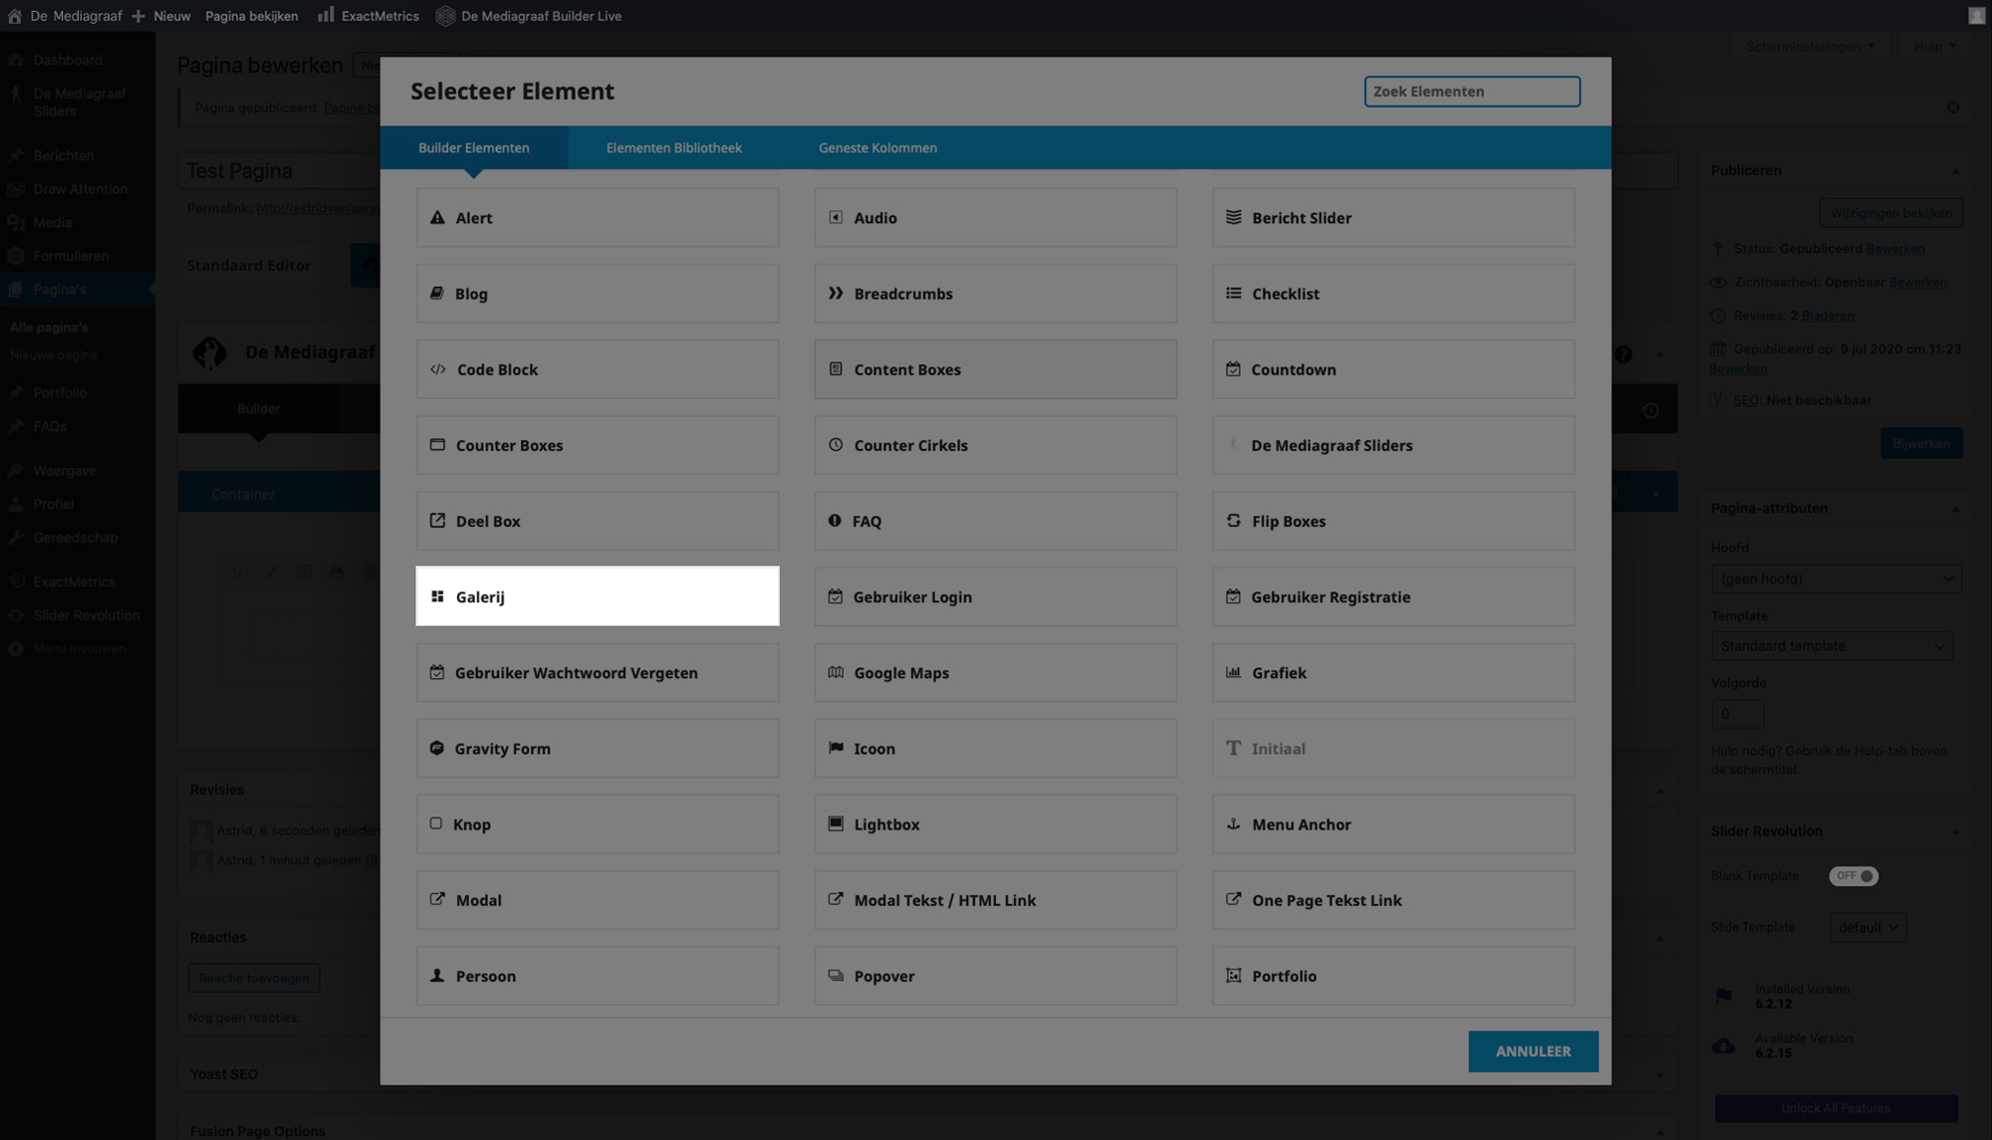Click the Icoon flag icon
1992x1140 pixels.
(x=836, y=748)
